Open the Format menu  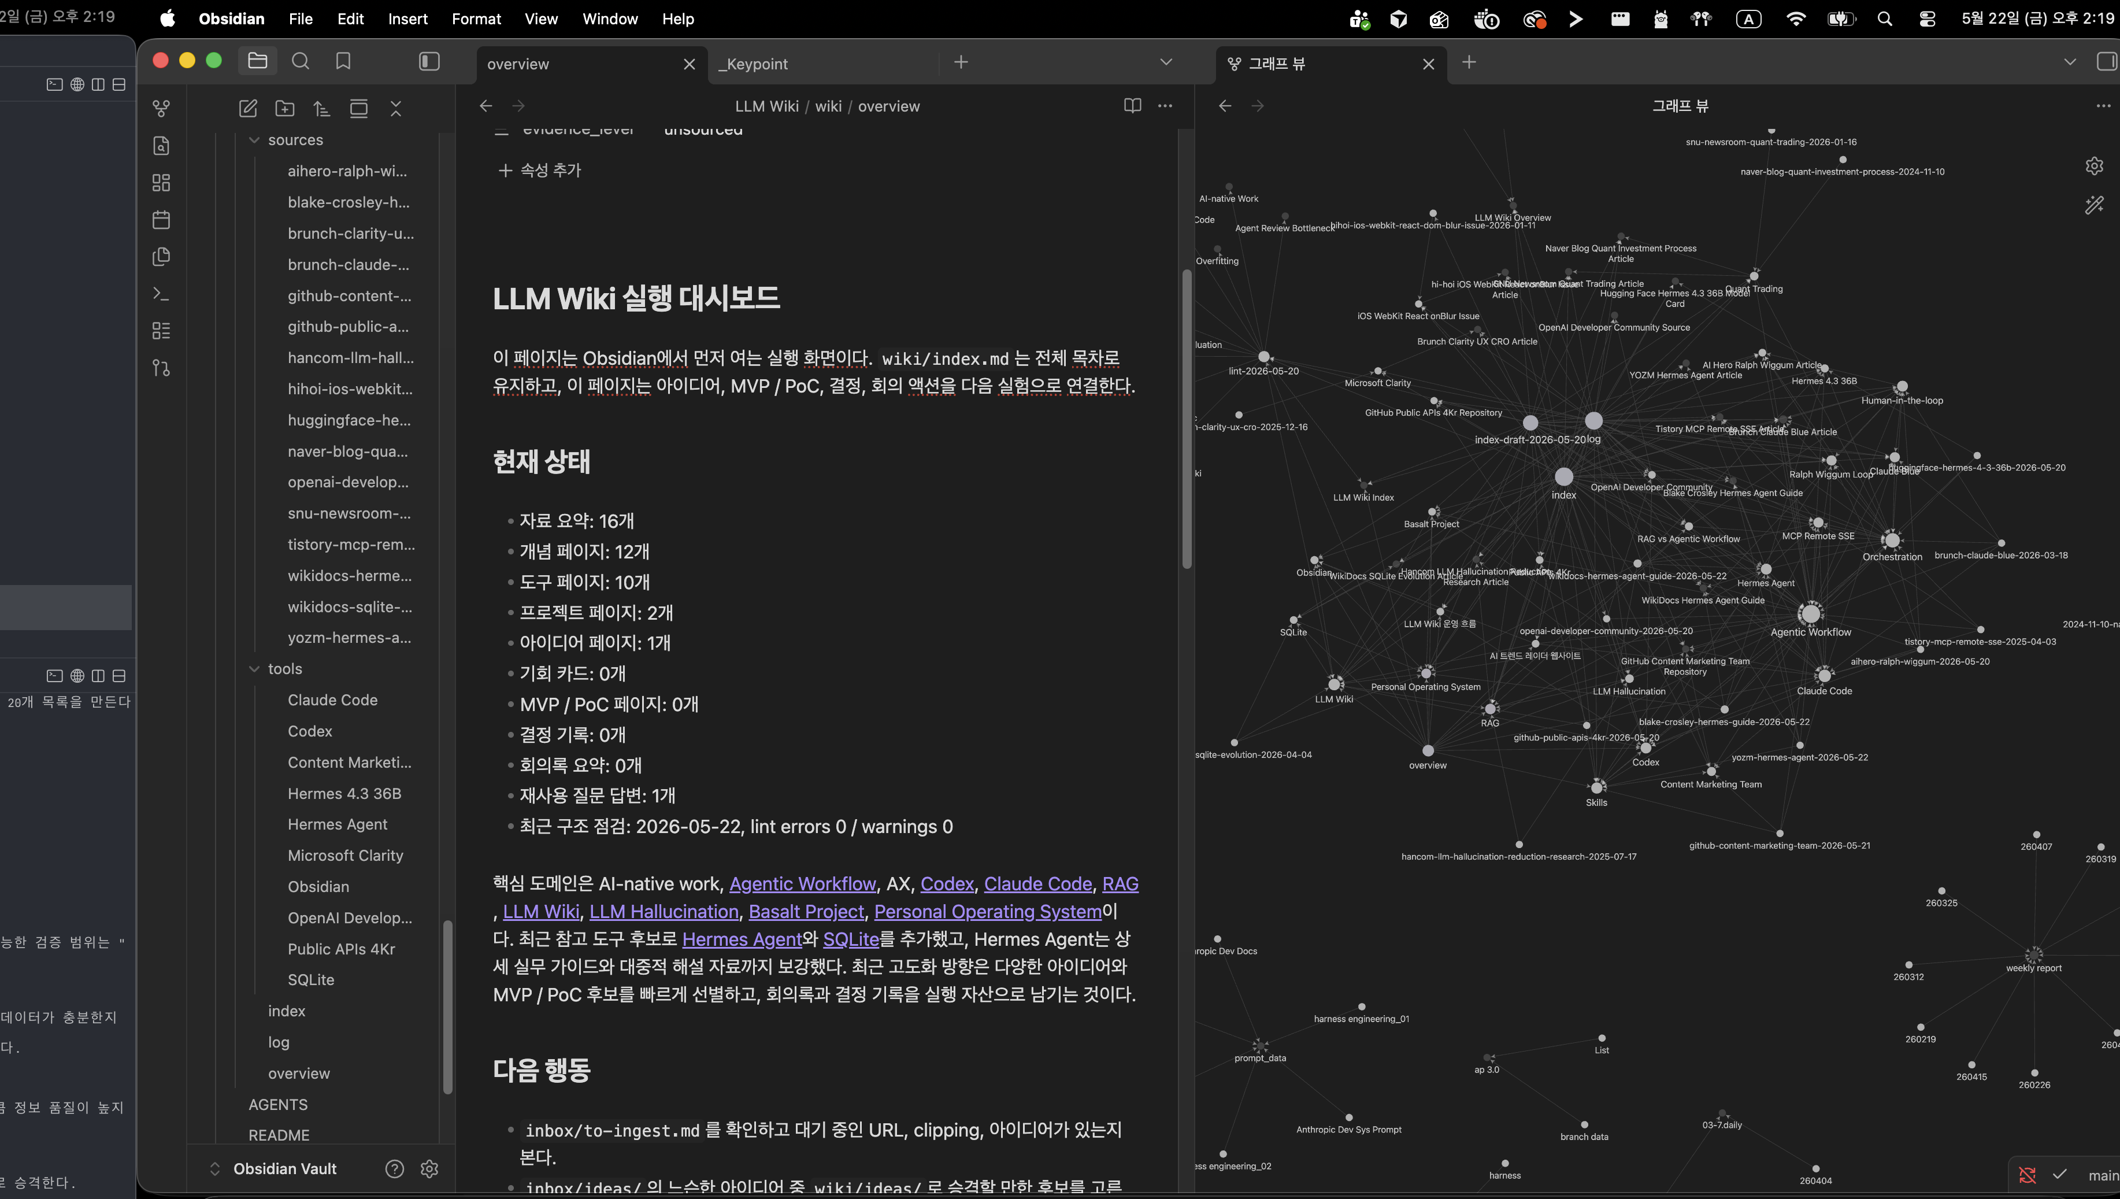click(x=476, y=18)
